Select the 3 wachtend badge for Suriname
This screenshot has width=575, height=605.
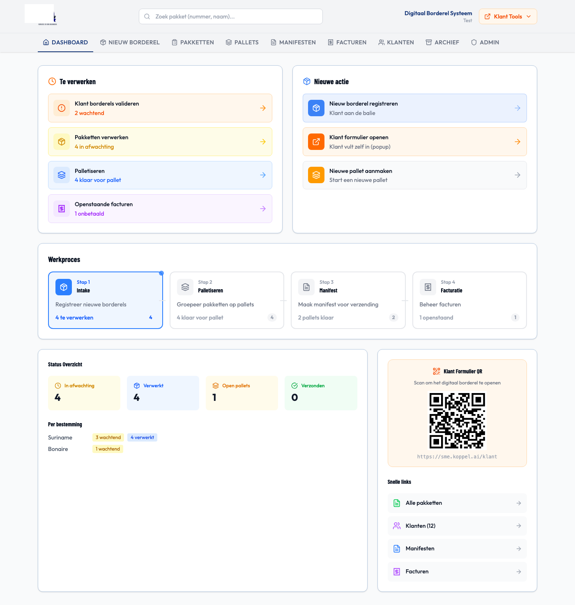(108, 437)
